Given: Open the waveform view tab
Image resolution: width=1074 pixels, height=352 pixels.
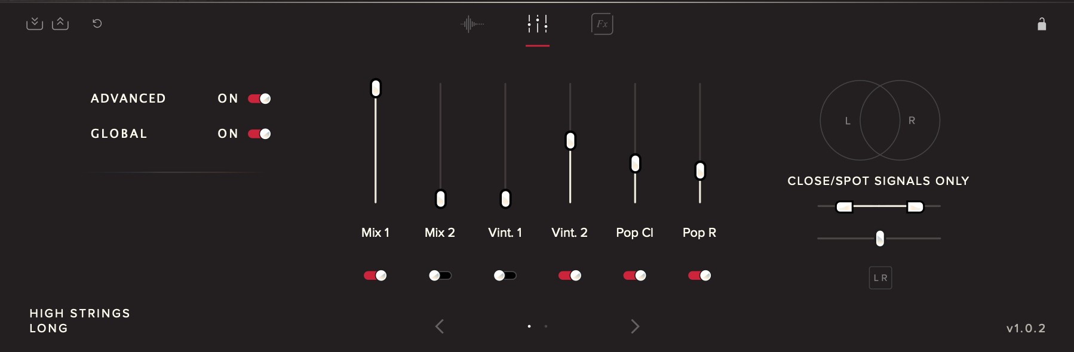Looking at the screenshot, I should pyautogui.click(x=472, y=24).
